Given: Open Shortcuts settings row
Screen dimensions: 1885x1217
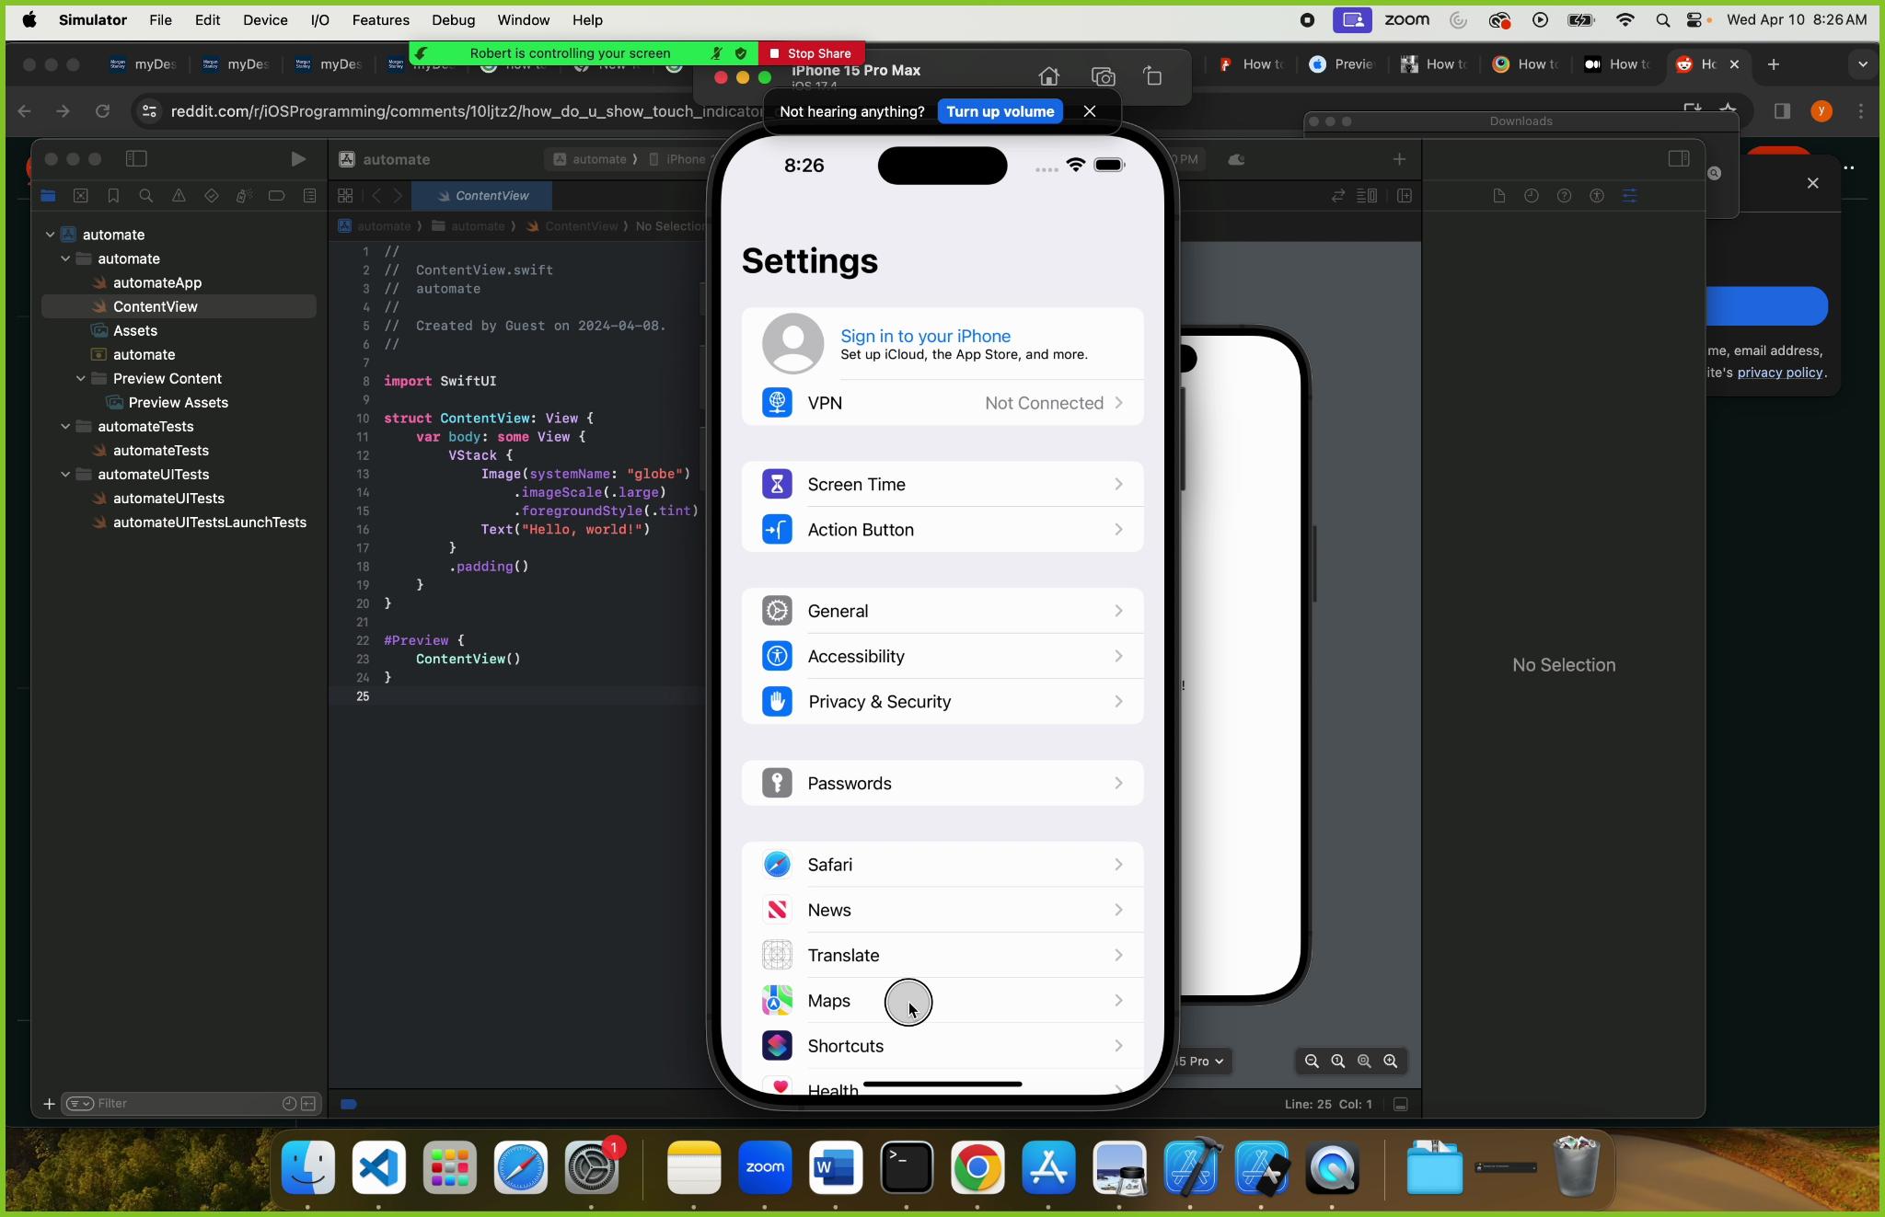Looking at the screenshot, I should [942, 1046].
